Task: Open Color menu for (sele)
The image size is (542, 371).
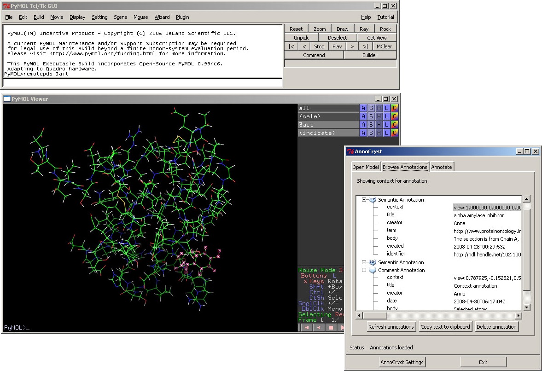Action: [394, 116]
